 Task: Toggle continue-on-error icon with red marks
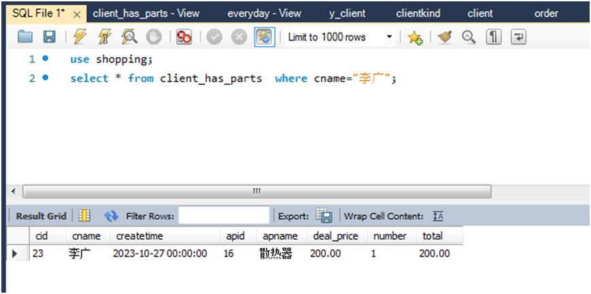(x=184, y=37)
